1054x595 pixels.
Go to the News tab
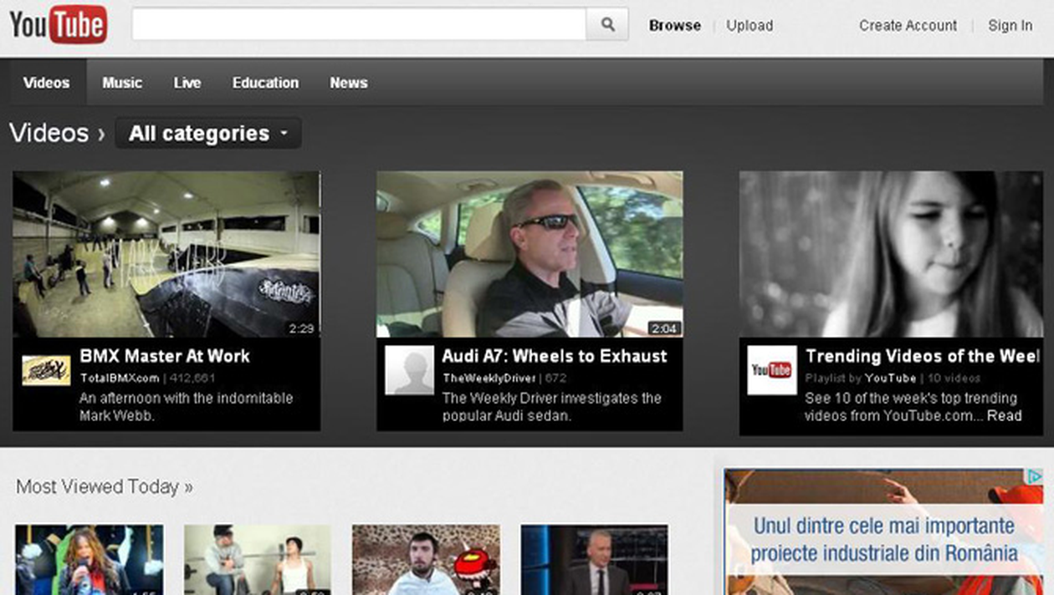pyautogui.click(x=348, y=83)
